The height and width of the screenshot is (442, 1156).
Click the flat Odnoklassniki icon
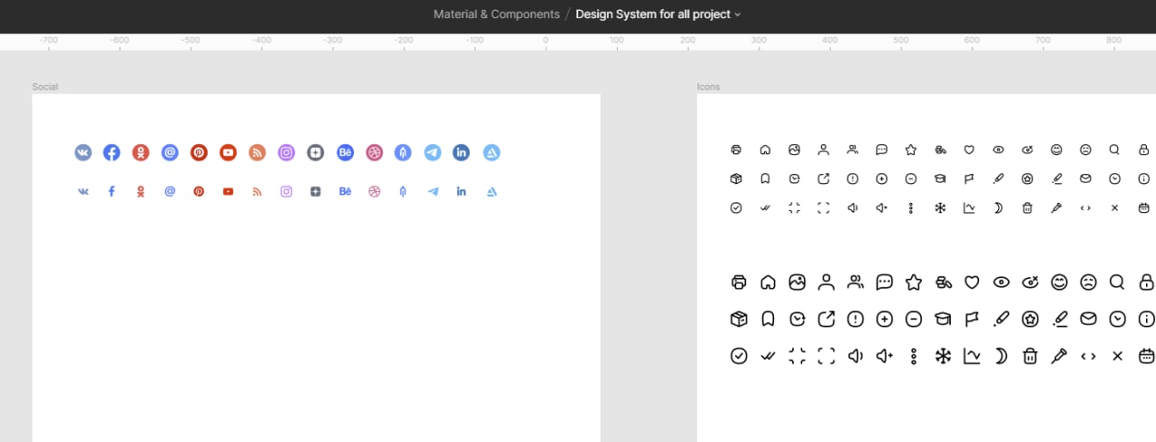[141, 191]
